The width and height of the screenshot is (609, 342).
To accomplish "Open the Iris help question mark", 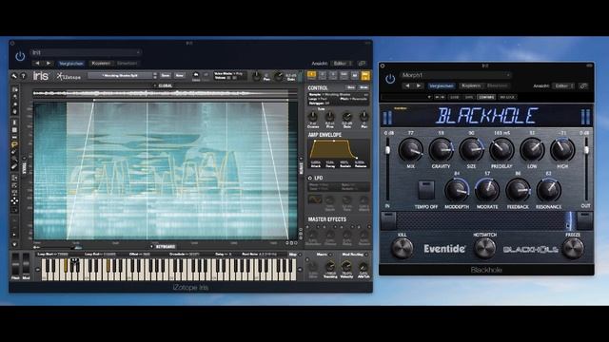I will [23, 76].
